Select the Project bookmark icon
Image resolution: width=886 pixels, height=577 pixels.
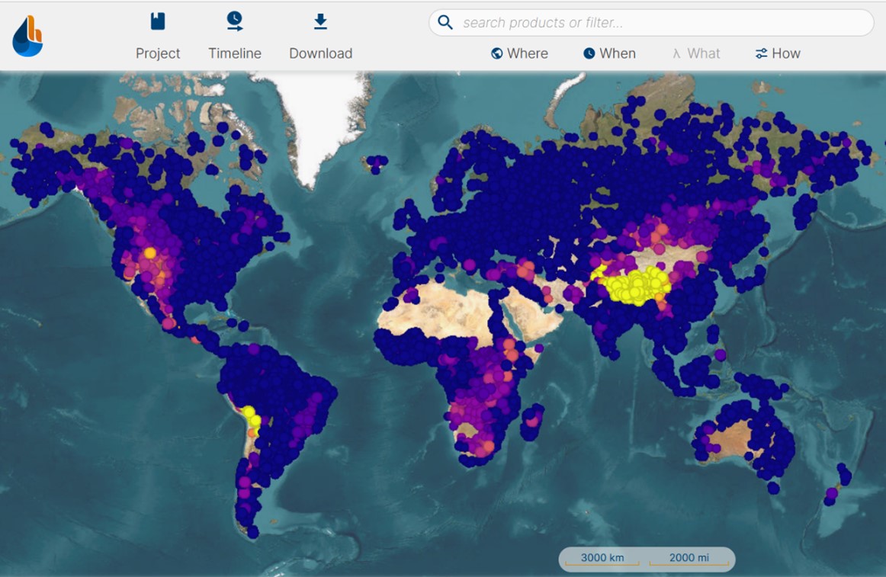click(x=158, y=21)
